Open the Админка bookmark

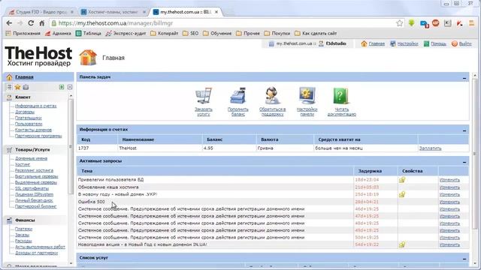[58, 33]
